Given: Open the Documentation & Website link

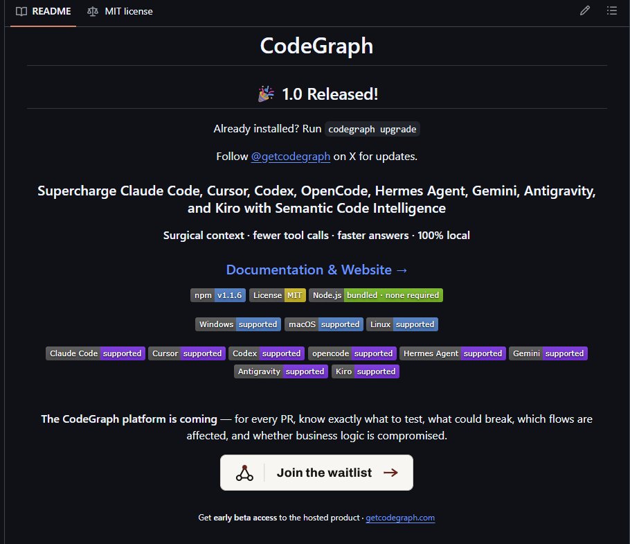Looking at the screenshot, I should [x=316, y=270].
